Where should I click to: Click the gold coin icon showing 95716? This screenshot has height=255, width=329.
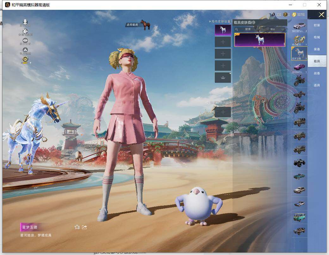point(294,15)
